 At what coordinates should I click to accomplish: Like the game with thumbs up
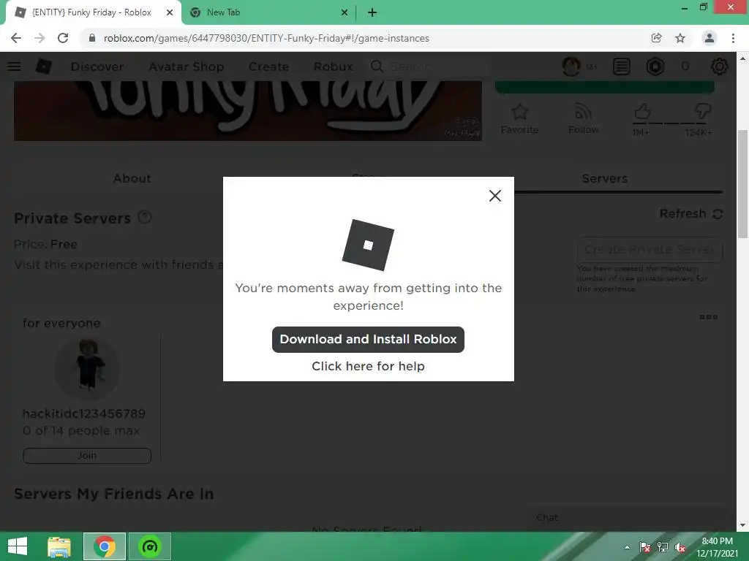[x=642, y=112]
